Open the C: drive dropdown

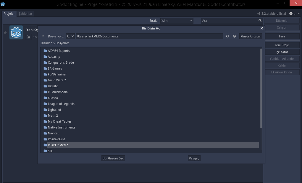pos(70,36)
